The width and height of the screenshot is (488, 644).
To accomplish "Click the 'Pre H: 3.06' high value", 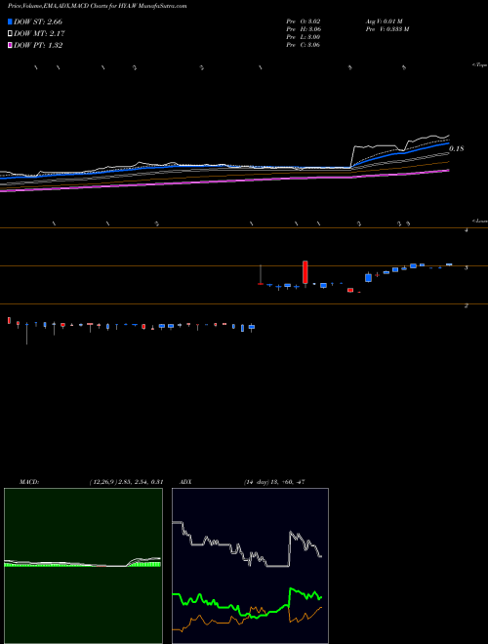I will (304, 29).
